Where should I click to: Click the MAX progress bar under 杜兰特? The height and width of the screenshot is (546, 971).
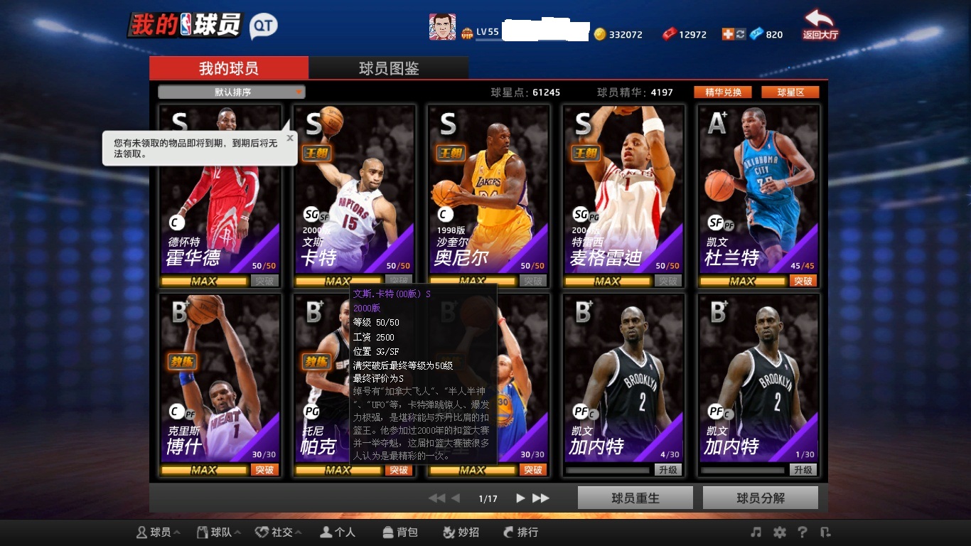pos(743,282)
